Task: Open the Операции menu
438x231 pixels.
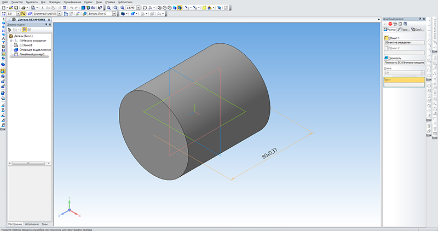Action: [54, 2]
